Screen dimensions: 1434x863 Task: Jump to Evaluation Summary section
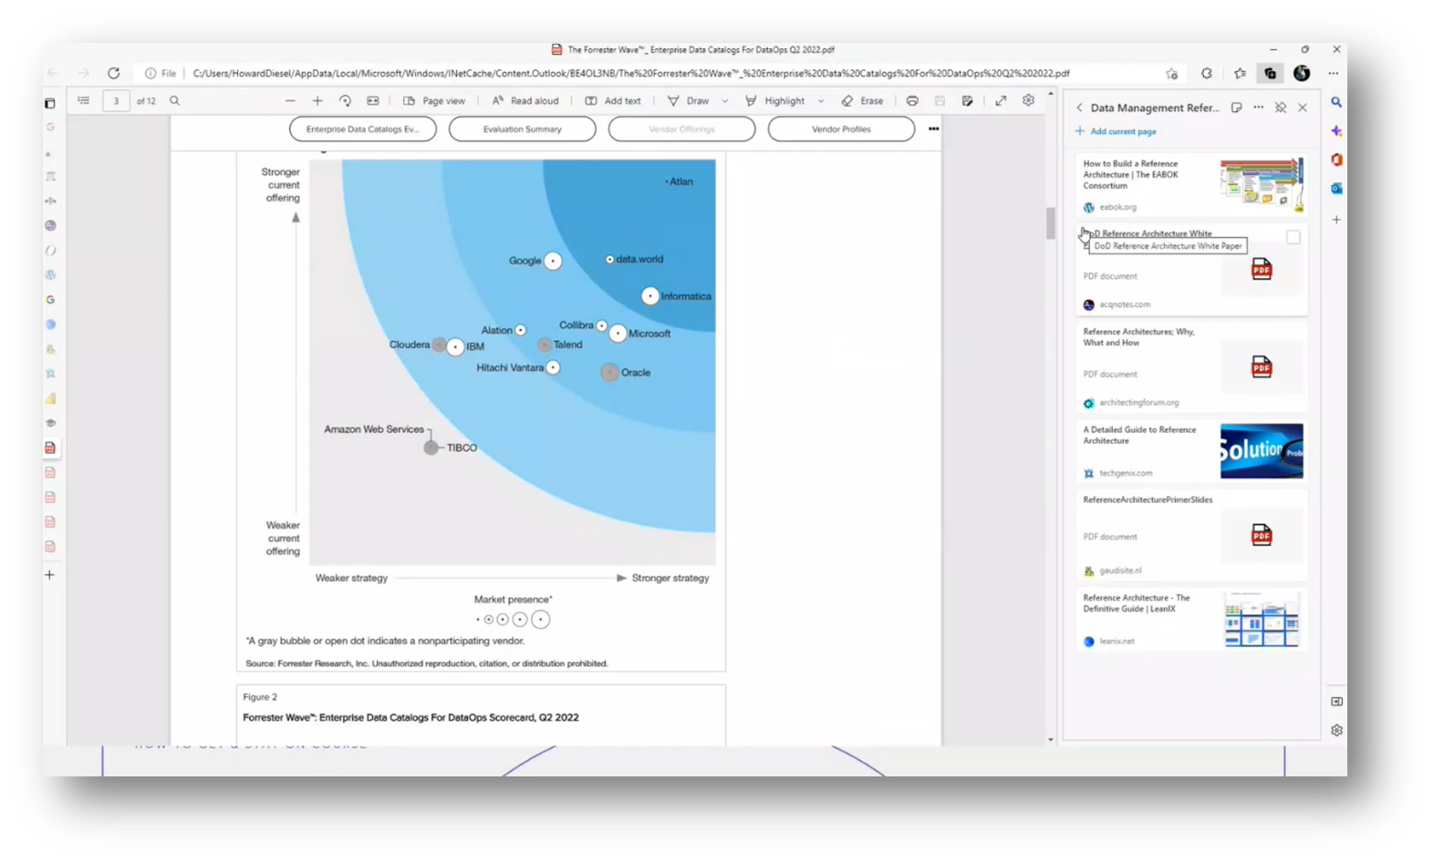pos(523,129)
